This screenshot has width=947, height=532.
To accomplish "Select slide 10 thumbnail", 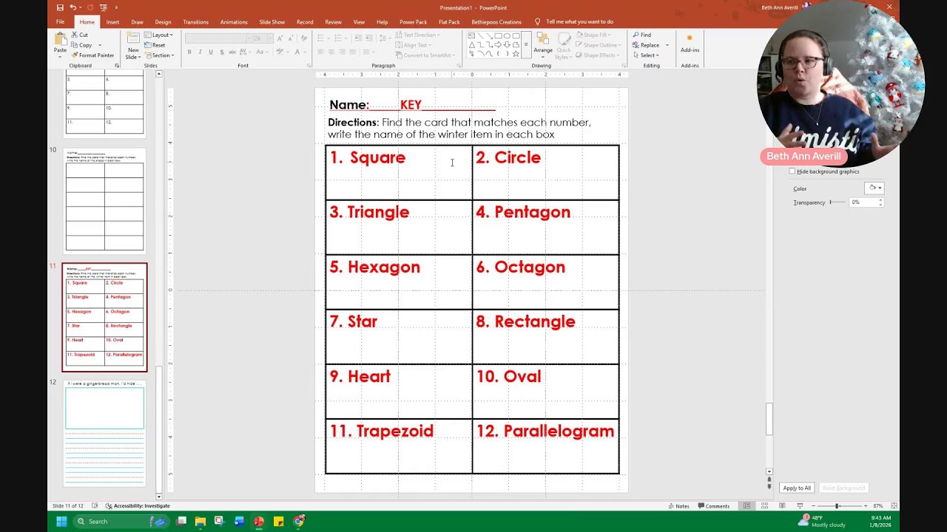I will [104, 200].
